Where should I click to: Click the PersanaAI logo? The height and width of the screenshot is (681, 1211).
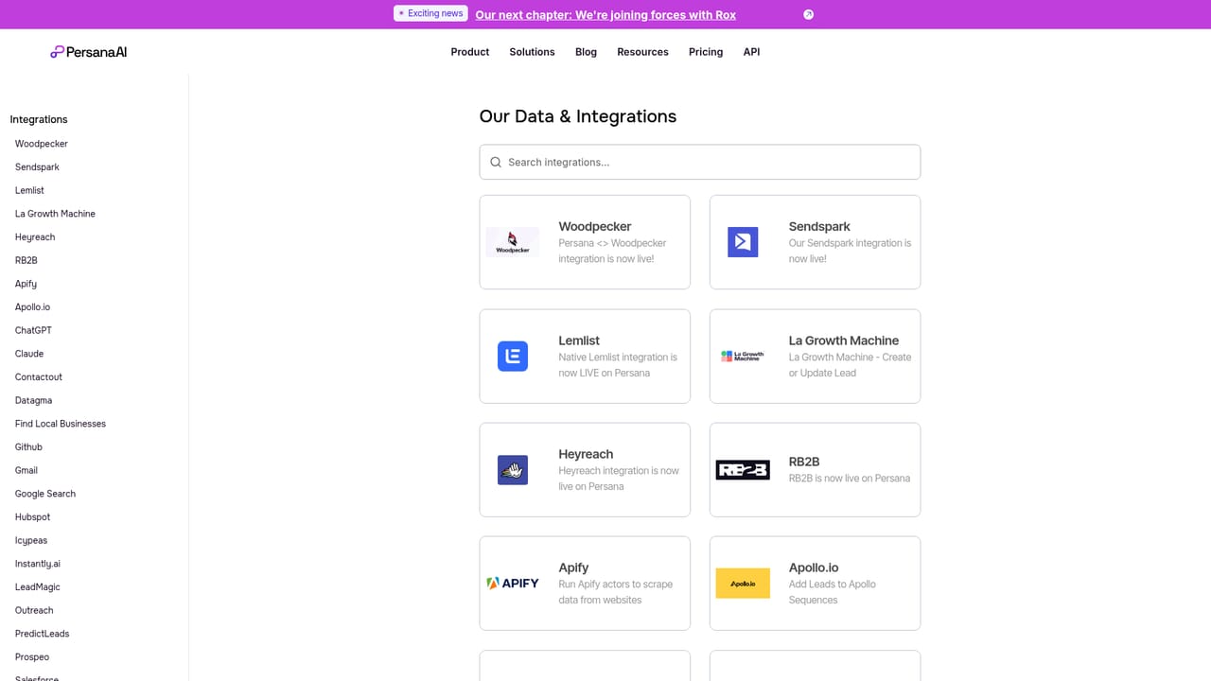coord(88,52)
